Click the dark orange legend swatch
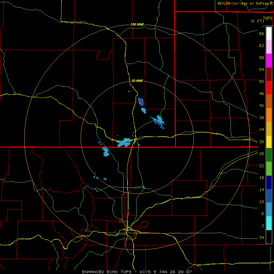Image resolution: width=274 pixels, height=274 pixels. click(x=269, y=101)
